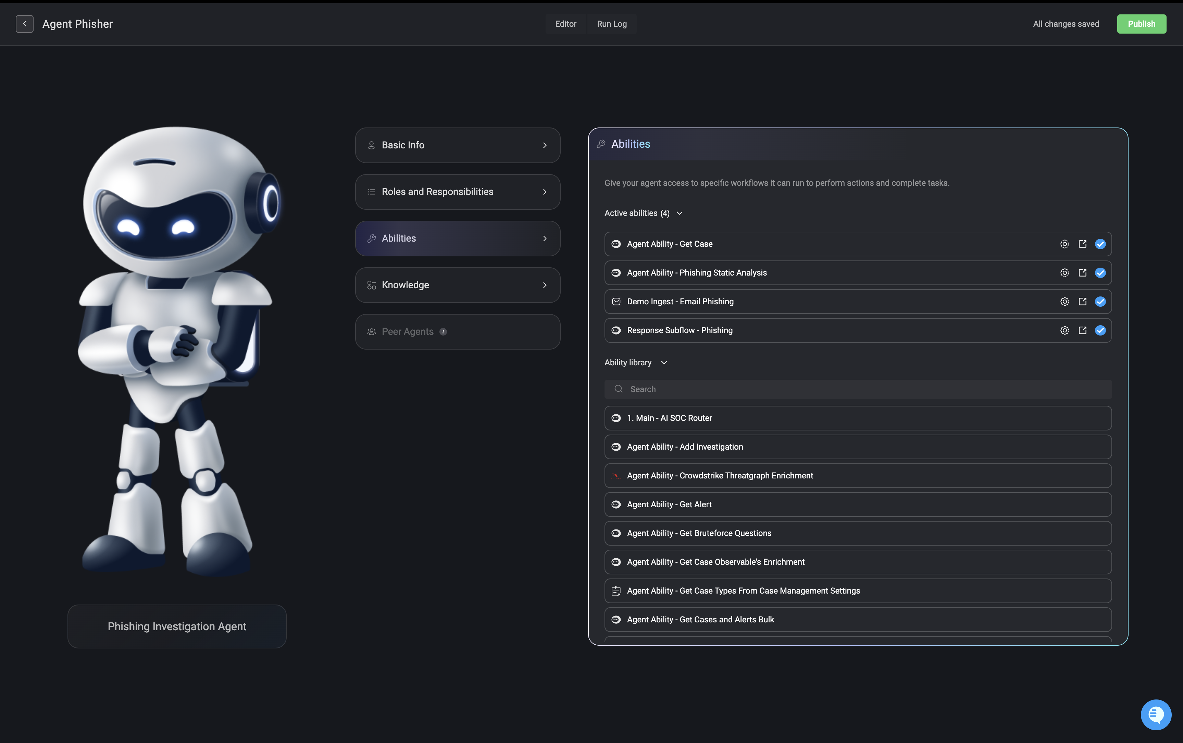Collapse the Active abilities section
Image resolution: width=1183 pixels, height=743 pixels.
tap(679, 213)
